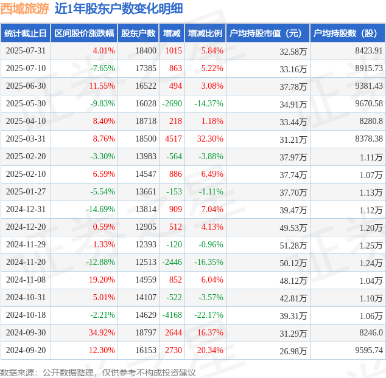
Task: Click the shareholder count 12393
Action: (x=146, y=244)
